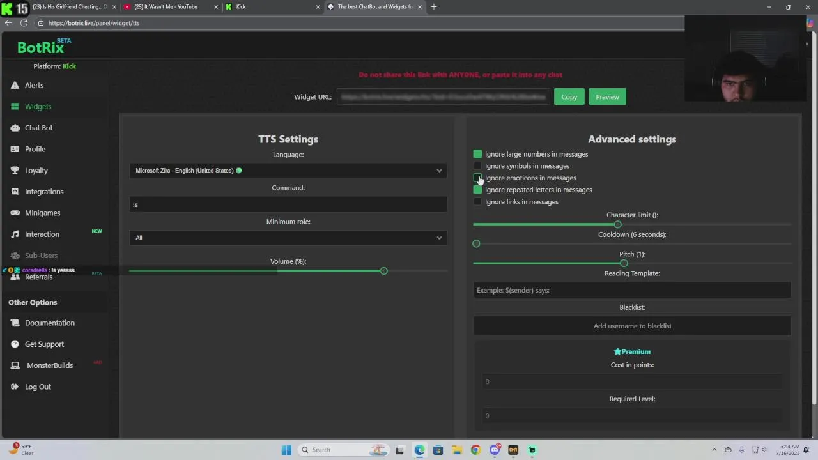This screenshot has height=460, width=818.
Task: Open the weather widget on taskbar
Action: 21,450
